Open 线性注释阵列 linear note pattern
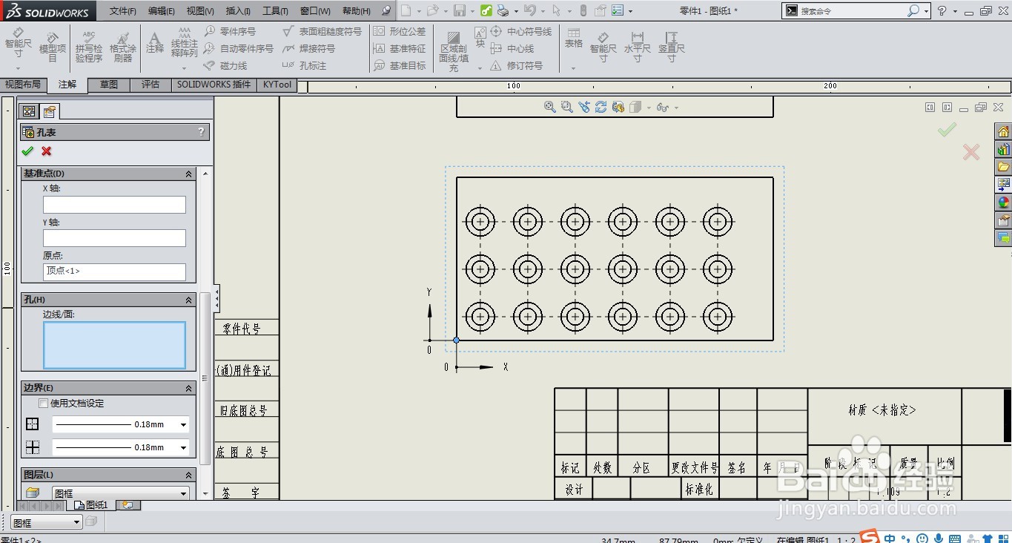This screenshot has height=543, width=1012. tap(185, 43)
